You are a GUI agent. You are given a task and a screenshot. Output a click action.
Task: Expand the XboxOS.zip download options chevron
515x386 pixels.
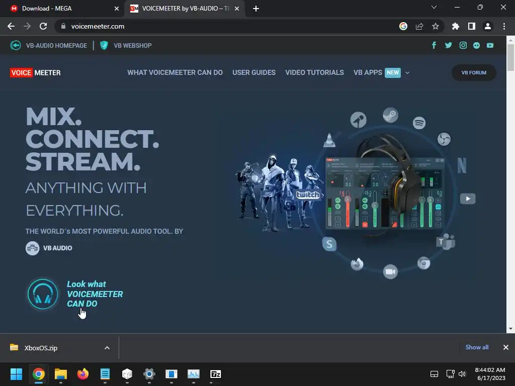coord(107,348)
